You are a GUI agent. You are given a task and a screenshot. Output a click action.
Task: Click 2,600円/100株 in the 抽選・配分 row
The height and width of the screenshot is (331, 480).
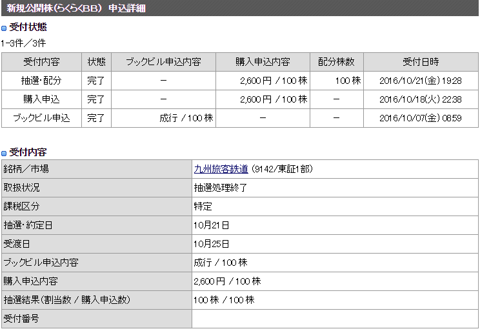274,81
